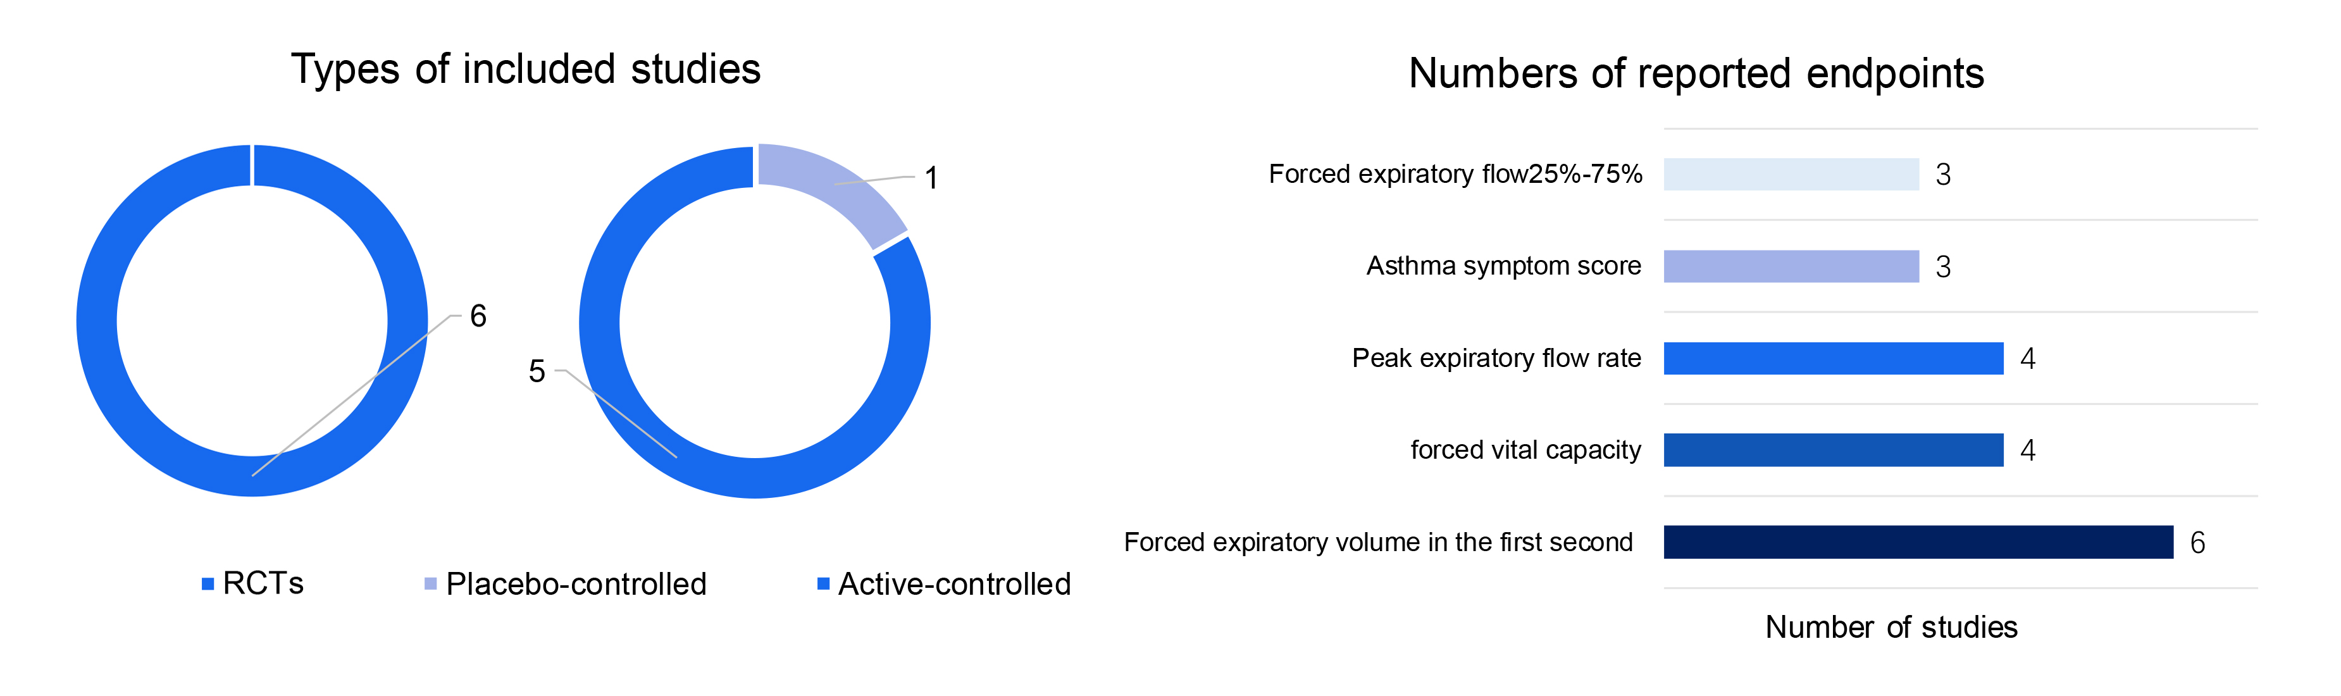This screenshot has width=2341, height=696.
Task: Click the left RCTs donut ring
Action: 96,320
